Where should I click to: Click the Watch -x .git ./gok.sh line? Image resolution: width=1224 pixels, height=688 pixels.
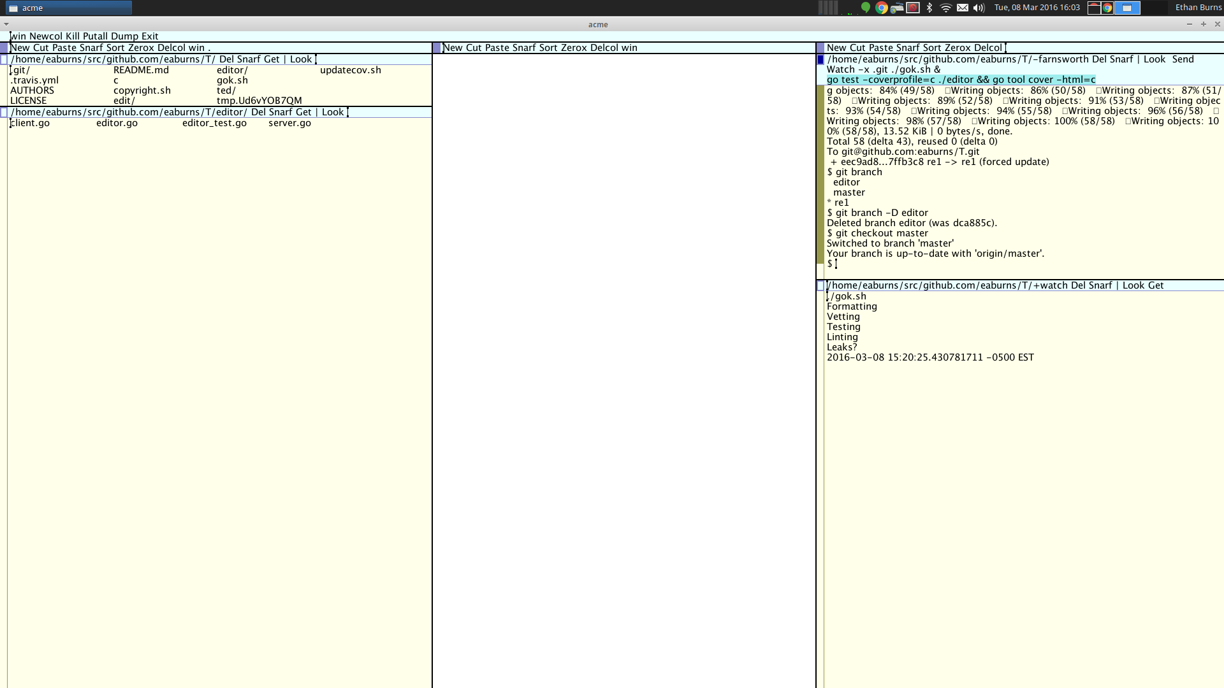[x=884, y=69]
